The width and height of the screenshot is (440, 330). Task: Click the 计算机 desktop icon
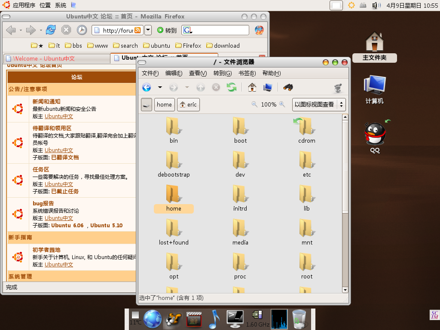[x=375, y=90]
